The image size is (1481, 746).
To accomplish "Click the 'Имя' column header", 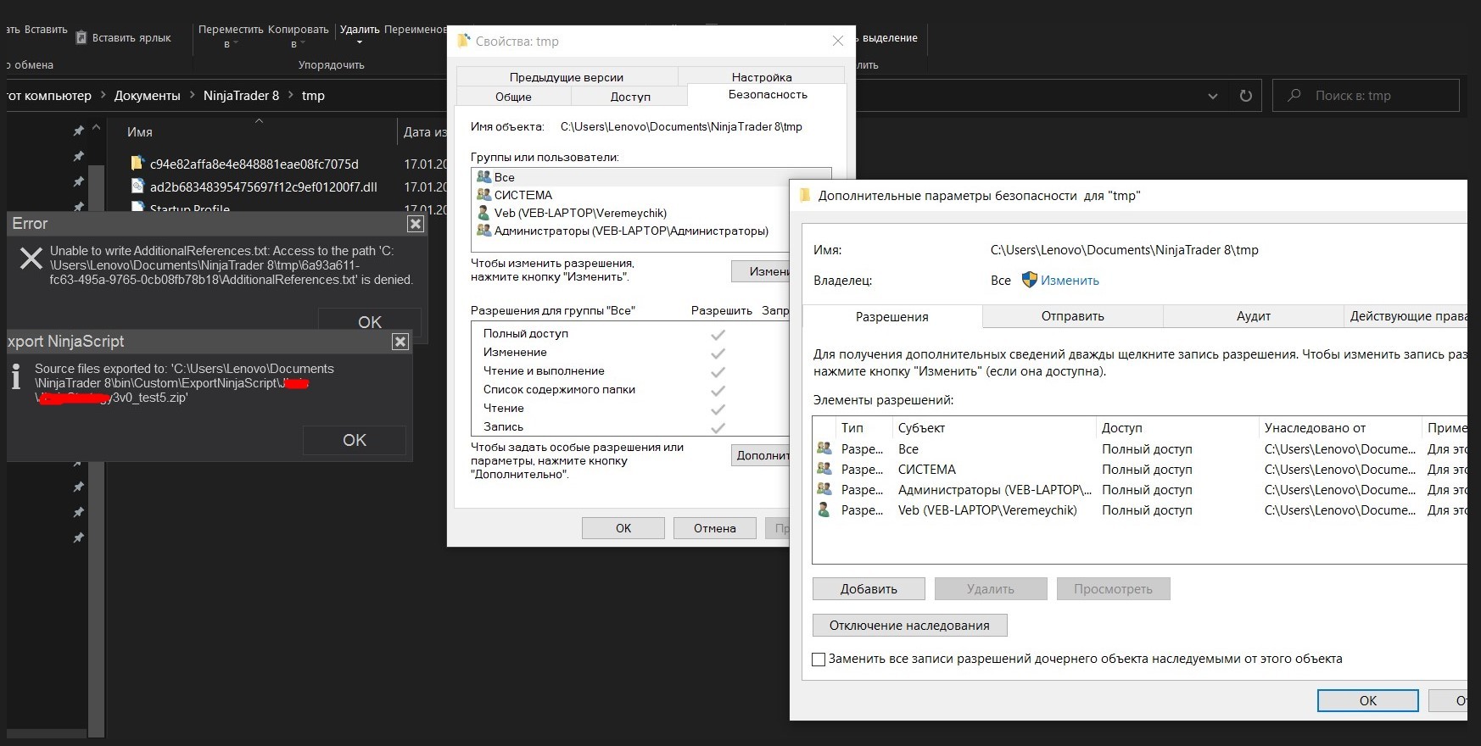I will 140,132.
